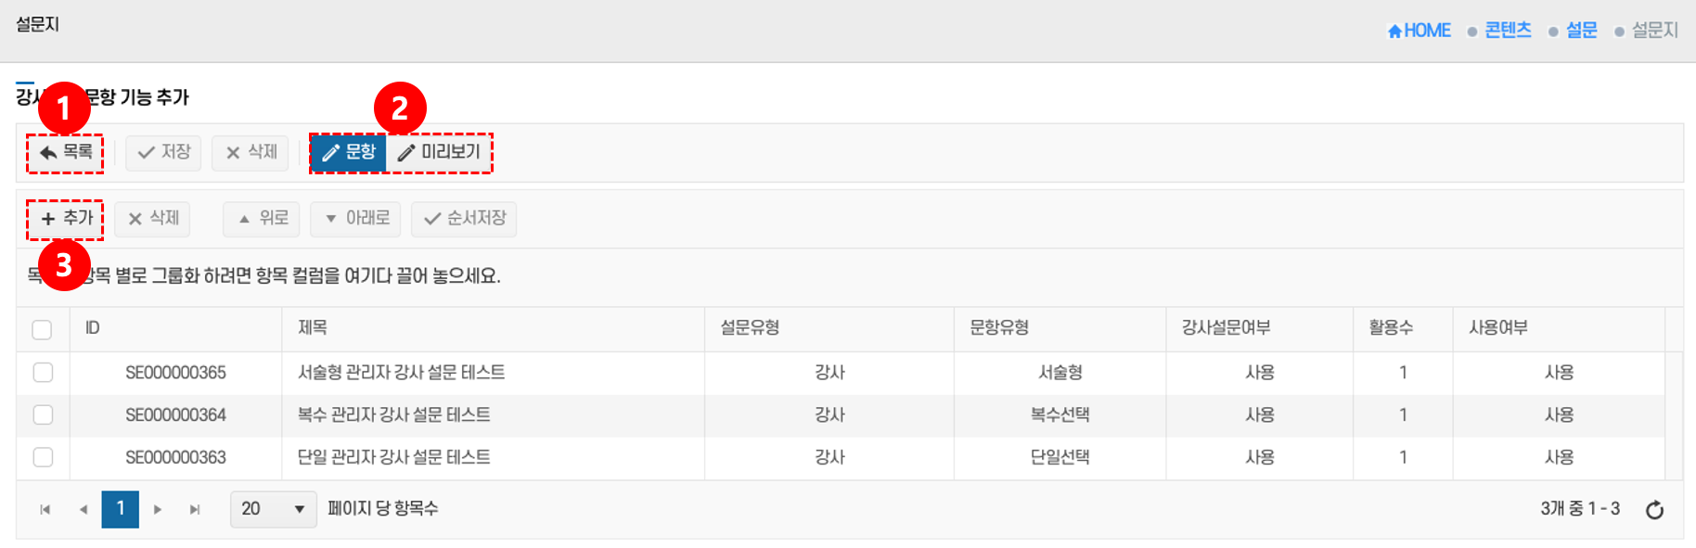Open the items-per-page dropdown showing 20
Screen dimensions: 1696x548
(273, 509)
